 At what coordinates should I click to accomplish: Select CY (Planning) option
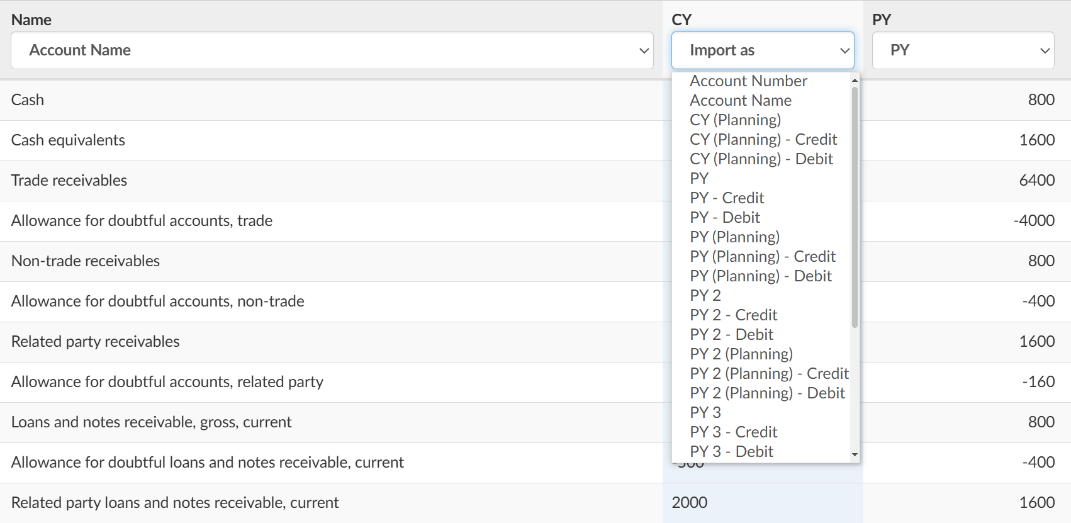pyautogui.click(x=735, y=120)
